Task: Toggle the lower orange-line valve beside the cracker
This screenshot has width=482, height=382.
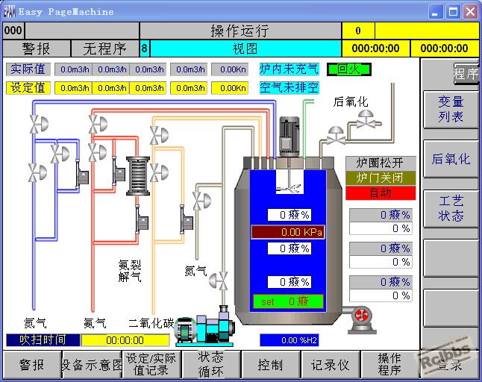Action: [159, 172]
